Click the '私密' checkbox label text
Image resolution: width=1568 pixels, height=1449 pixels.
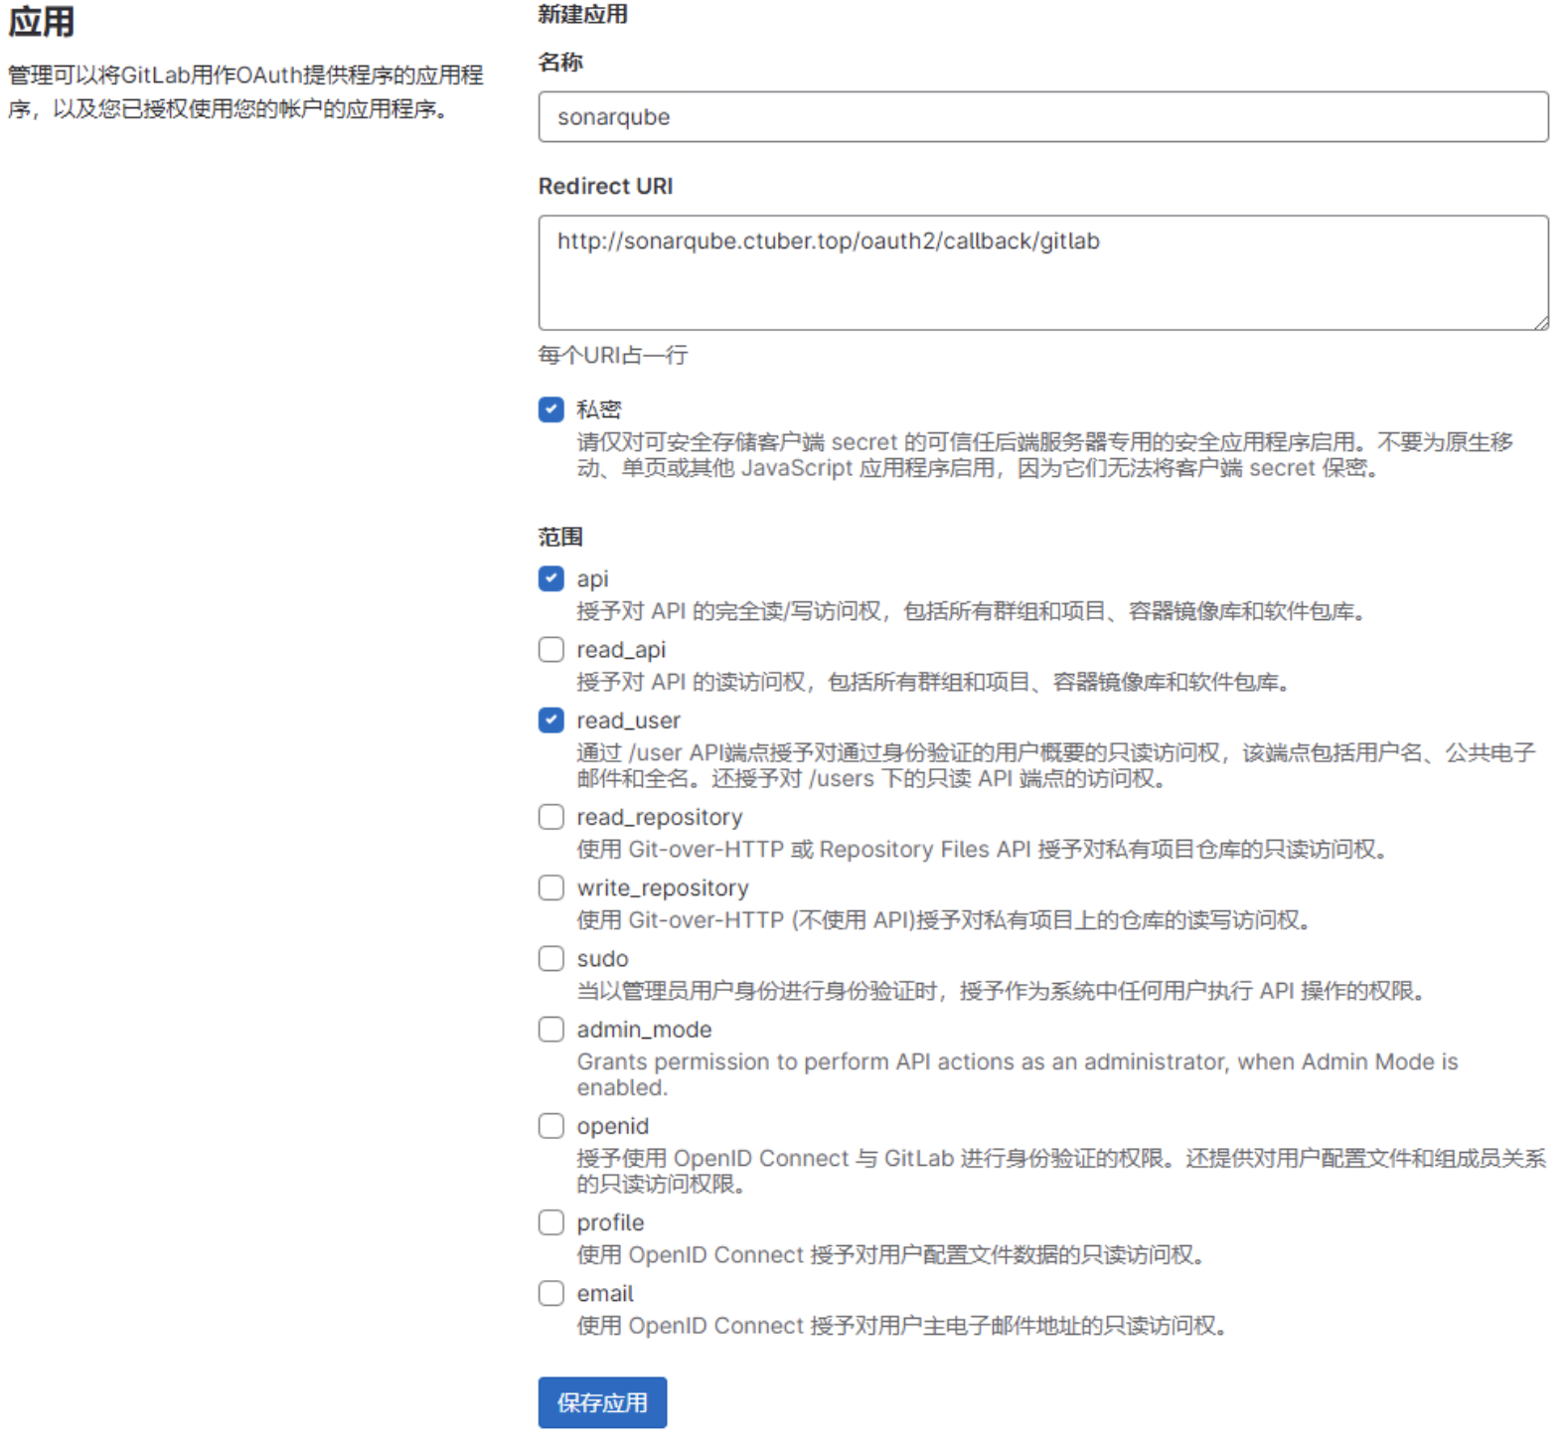[599, 409]
